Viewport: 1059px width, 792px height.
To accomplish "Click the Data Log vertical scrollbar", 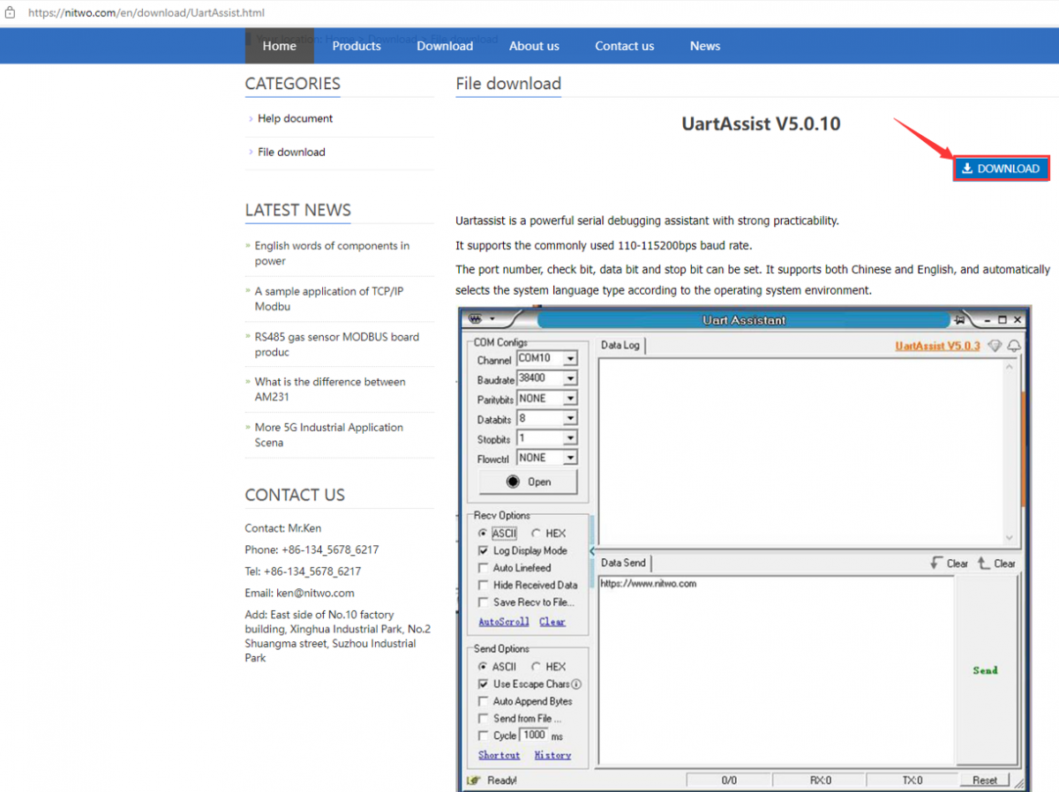I will tap(1010, 450).
